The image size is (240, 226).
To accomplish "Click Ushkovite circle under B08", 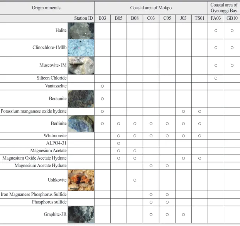I will tap(135, 180).
